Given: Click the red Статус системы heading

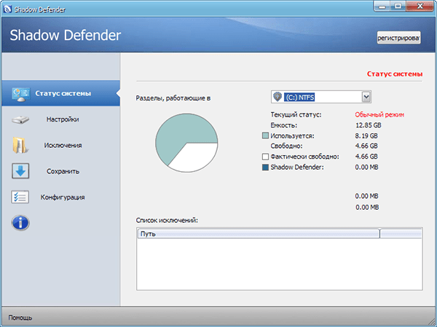Looking at the screenshot, I should (395, 74).
